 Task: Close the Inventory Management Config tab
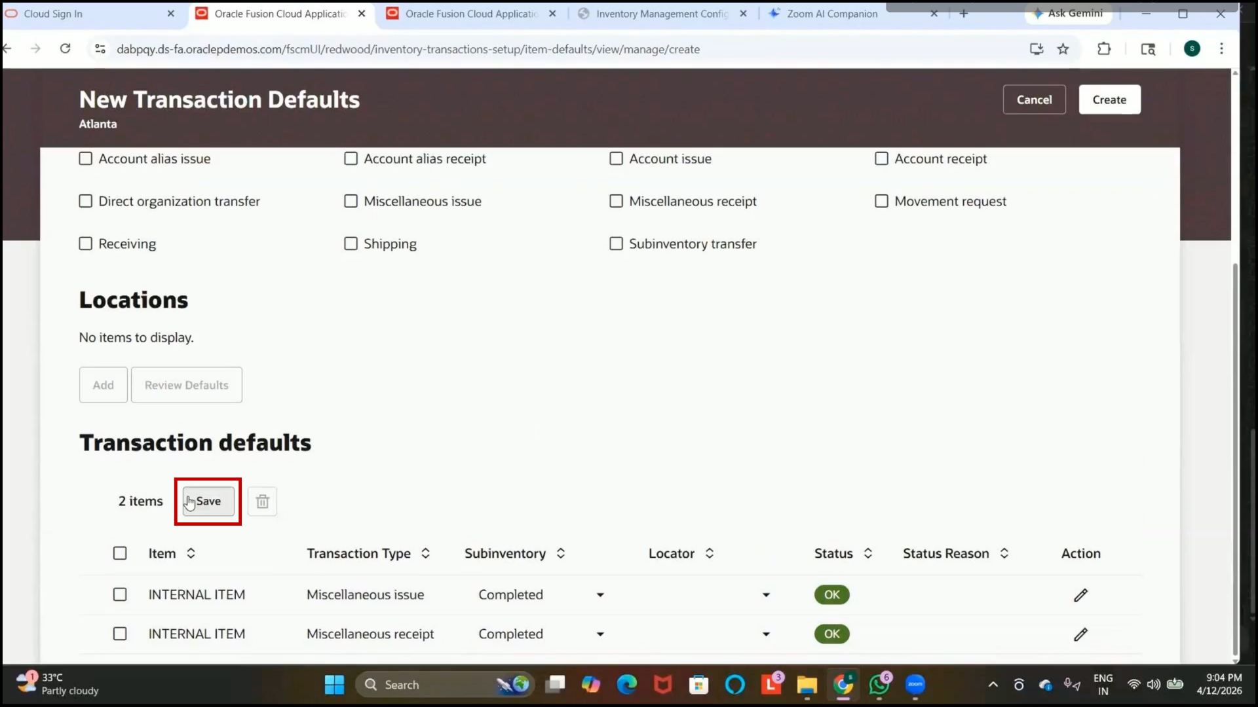tap(743, 14)
